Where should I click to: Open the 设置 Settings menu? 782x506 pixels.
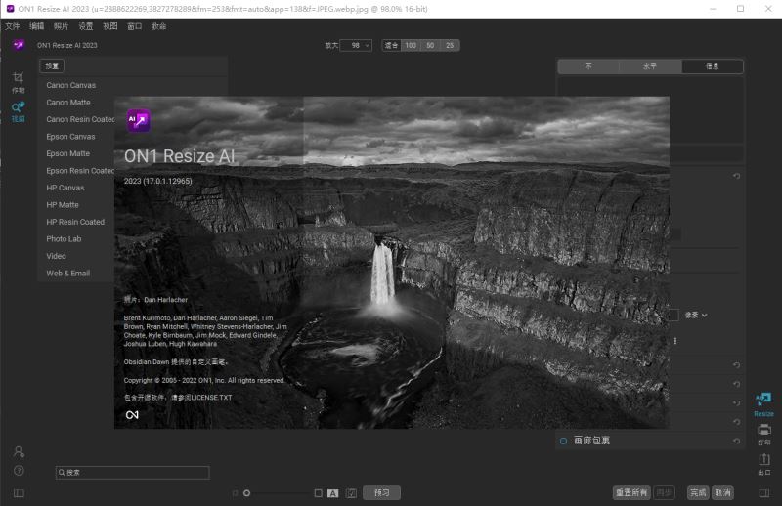(86, 26)
